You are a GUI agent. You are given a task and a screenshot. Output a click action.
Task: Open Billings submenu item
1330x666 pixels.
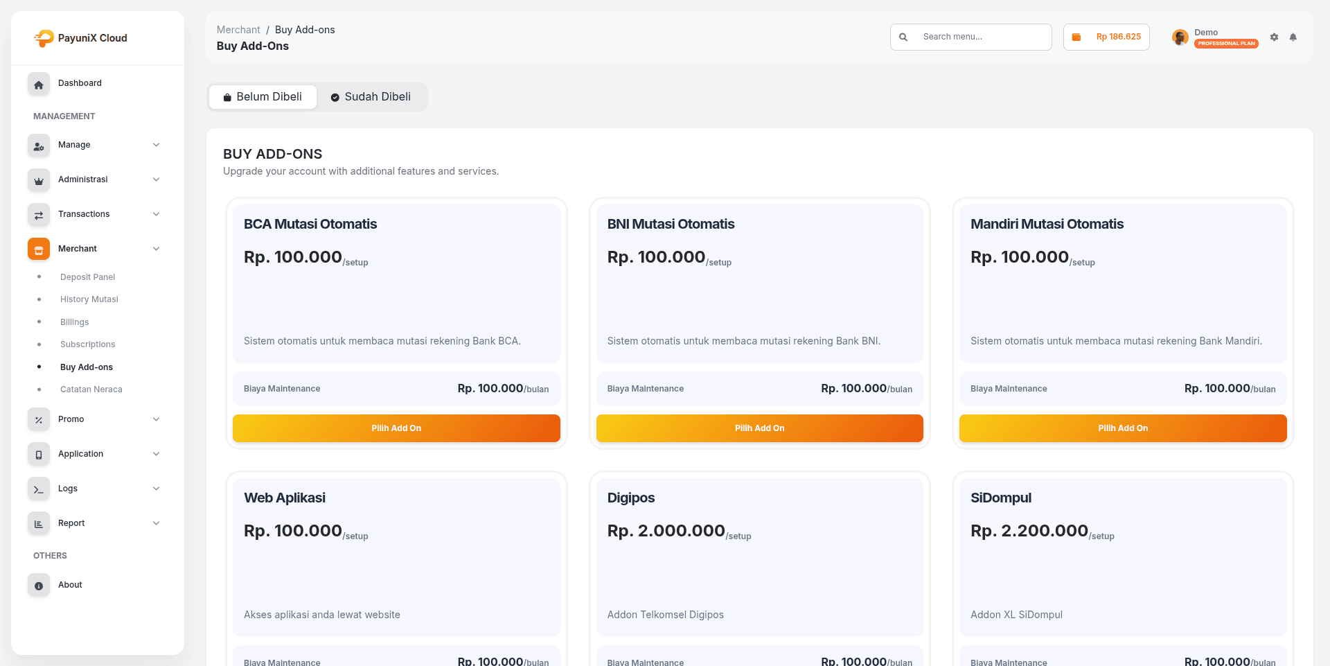click(74, 322)
